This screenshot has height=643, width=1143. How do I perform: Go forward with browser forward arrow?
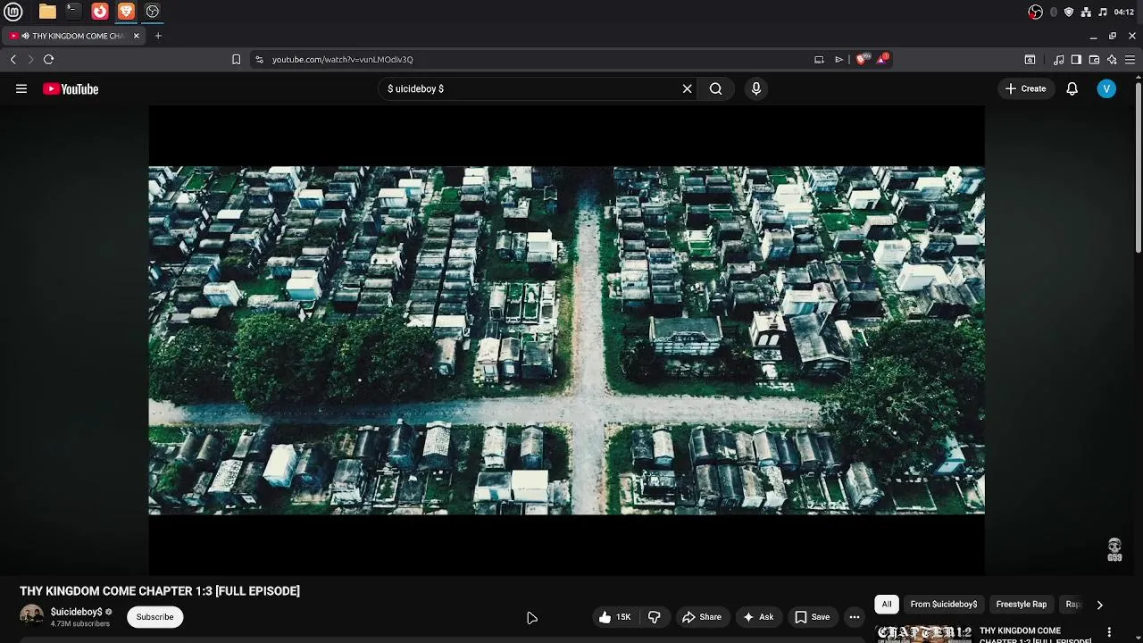click(29, 59)
